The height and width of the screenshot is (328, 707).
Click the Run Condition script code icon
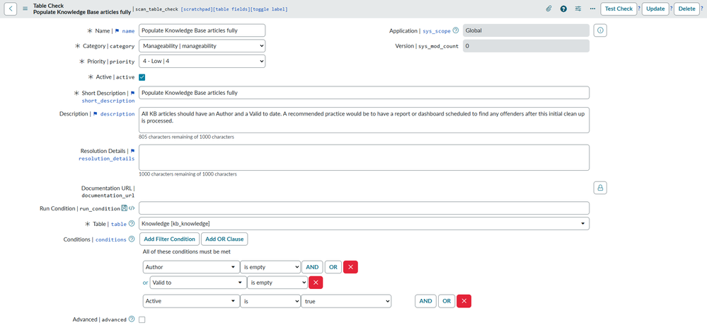click(x=132, y=208)
